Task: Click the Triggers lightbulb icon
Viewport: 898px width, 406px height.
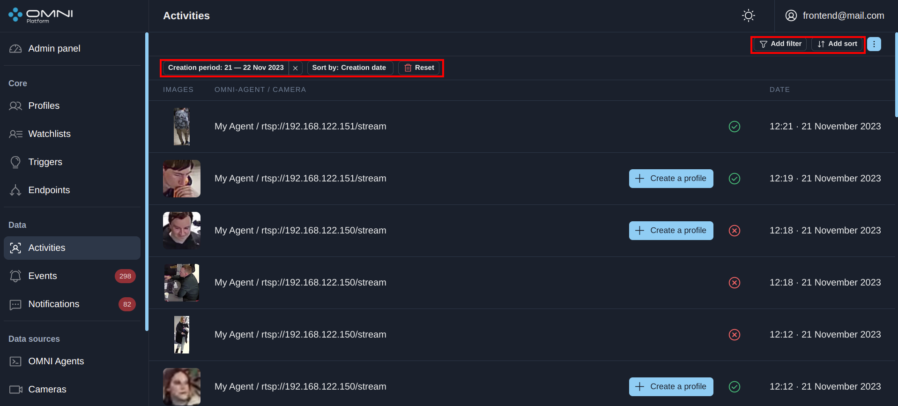Action: pyautogui.click(x=15, y=162)
